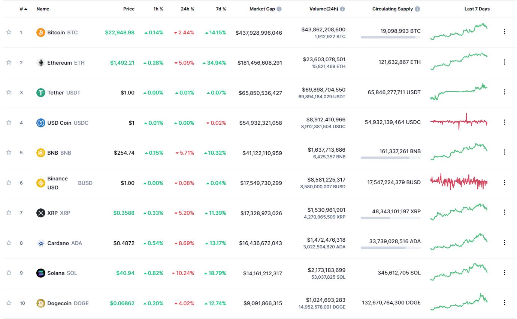Click the Cardano logo icon

coord(40,243)
